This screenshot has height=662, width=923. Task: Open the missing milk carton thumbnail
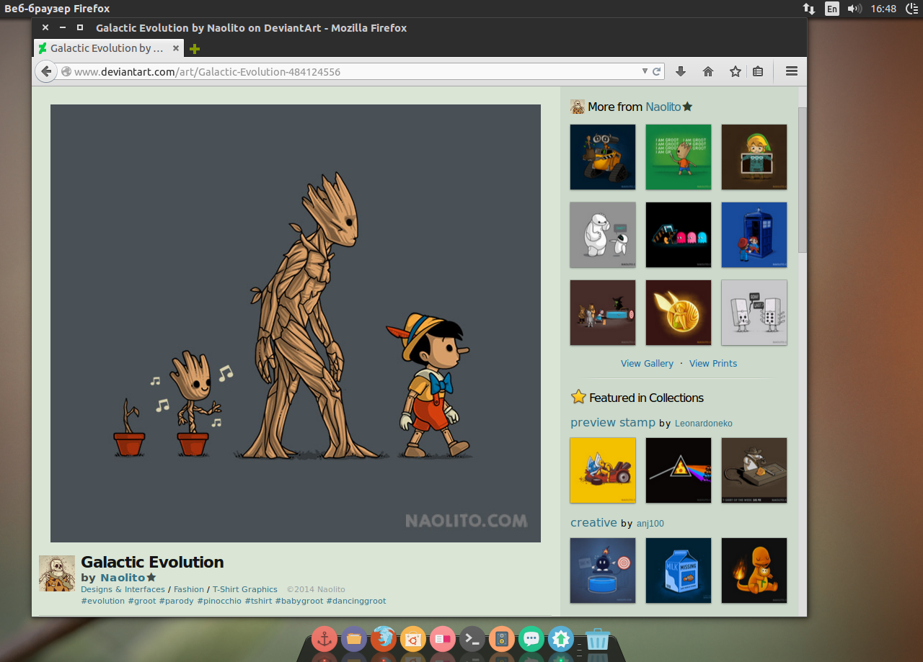pyautogui.click(x=679, y=571)
